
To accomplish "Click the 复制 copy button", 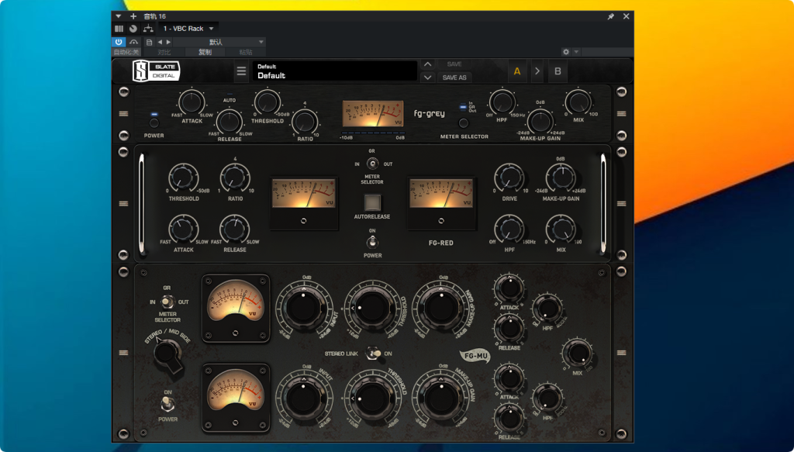I will pos(205,52).
